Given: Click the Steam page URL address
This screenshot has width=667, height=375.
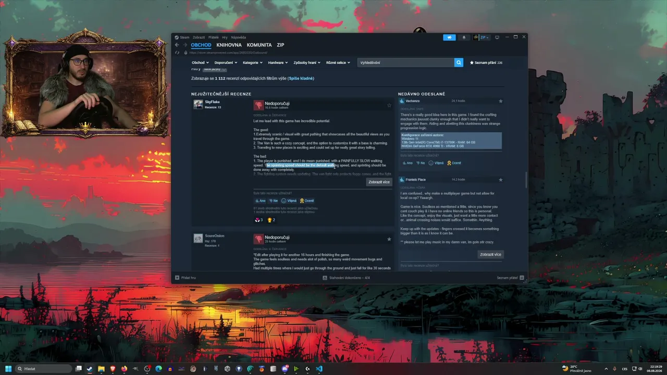Looking at the screenshot, I should point(228,53).
